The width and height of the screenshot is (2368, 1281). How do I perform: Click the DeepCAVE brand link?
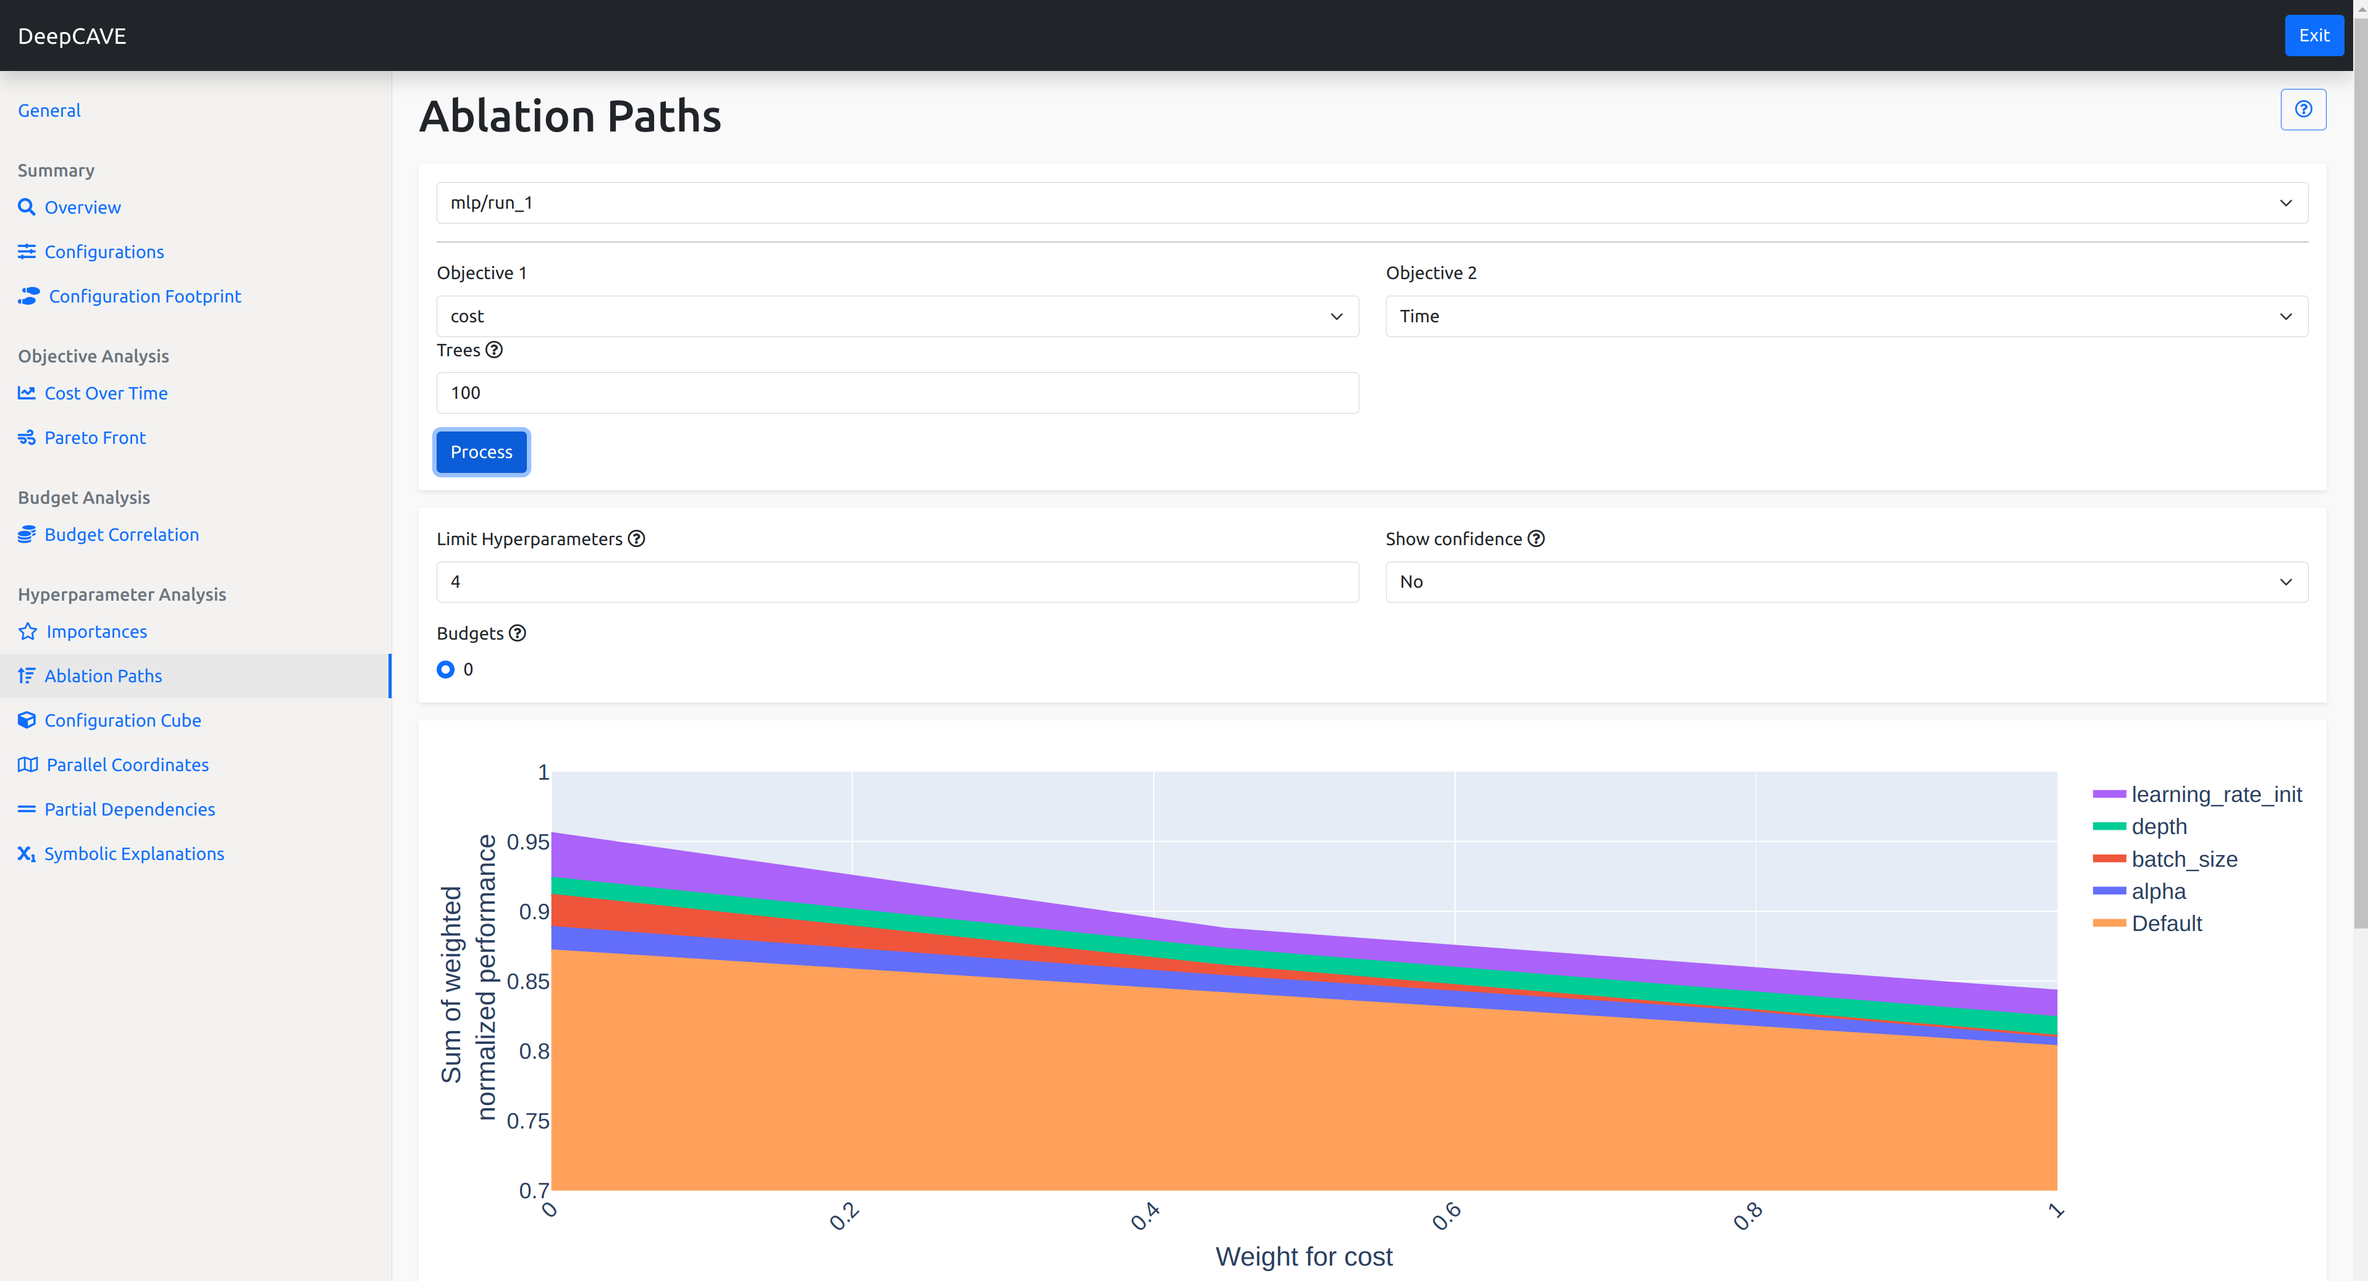[x=72, y=36]
